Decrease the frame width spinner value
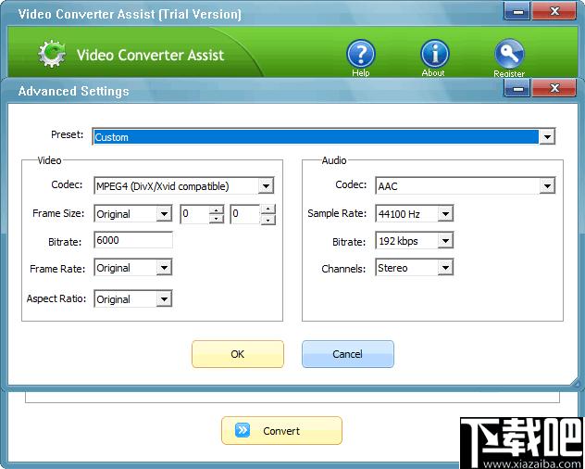The image size is (585, 469). (x=217, y=219)
